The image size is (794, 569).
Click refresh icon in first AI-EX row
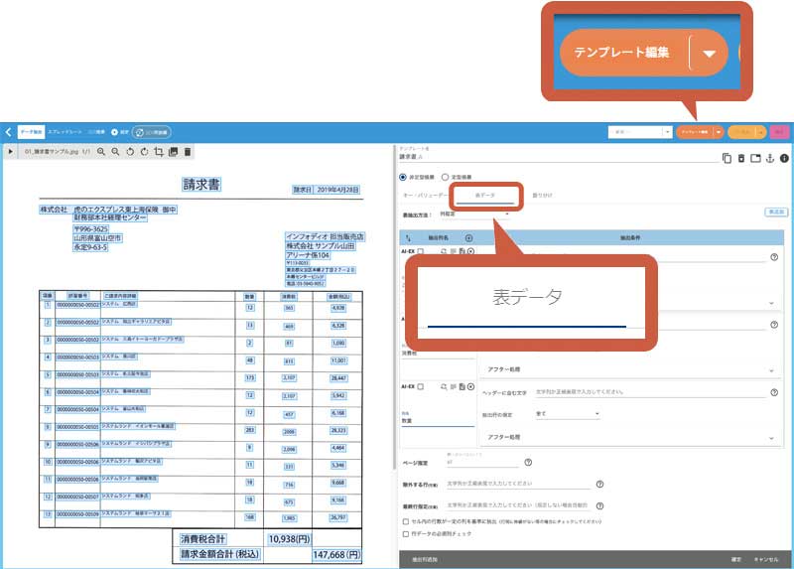(x=444, y=251)
